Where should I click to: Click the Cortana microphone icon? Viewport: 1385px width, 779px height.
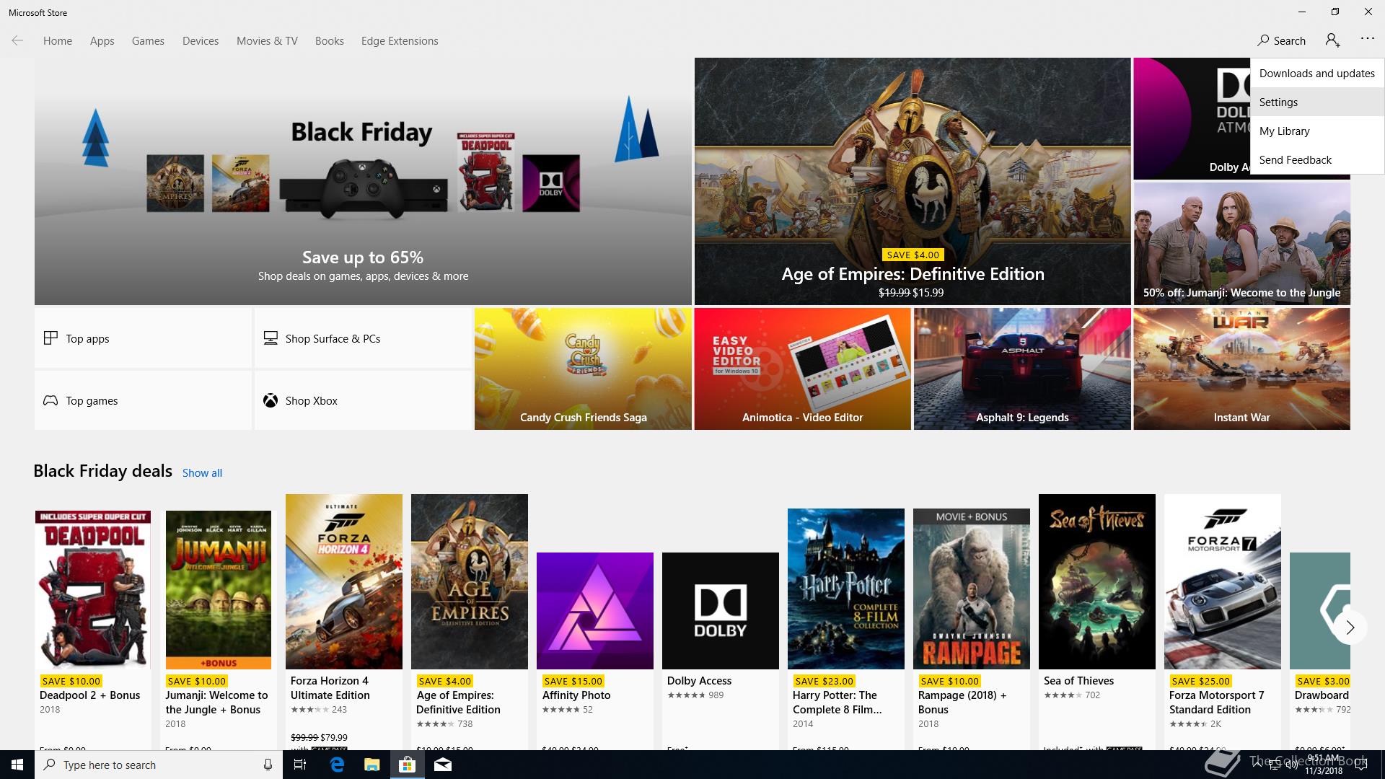click(268, 765)
